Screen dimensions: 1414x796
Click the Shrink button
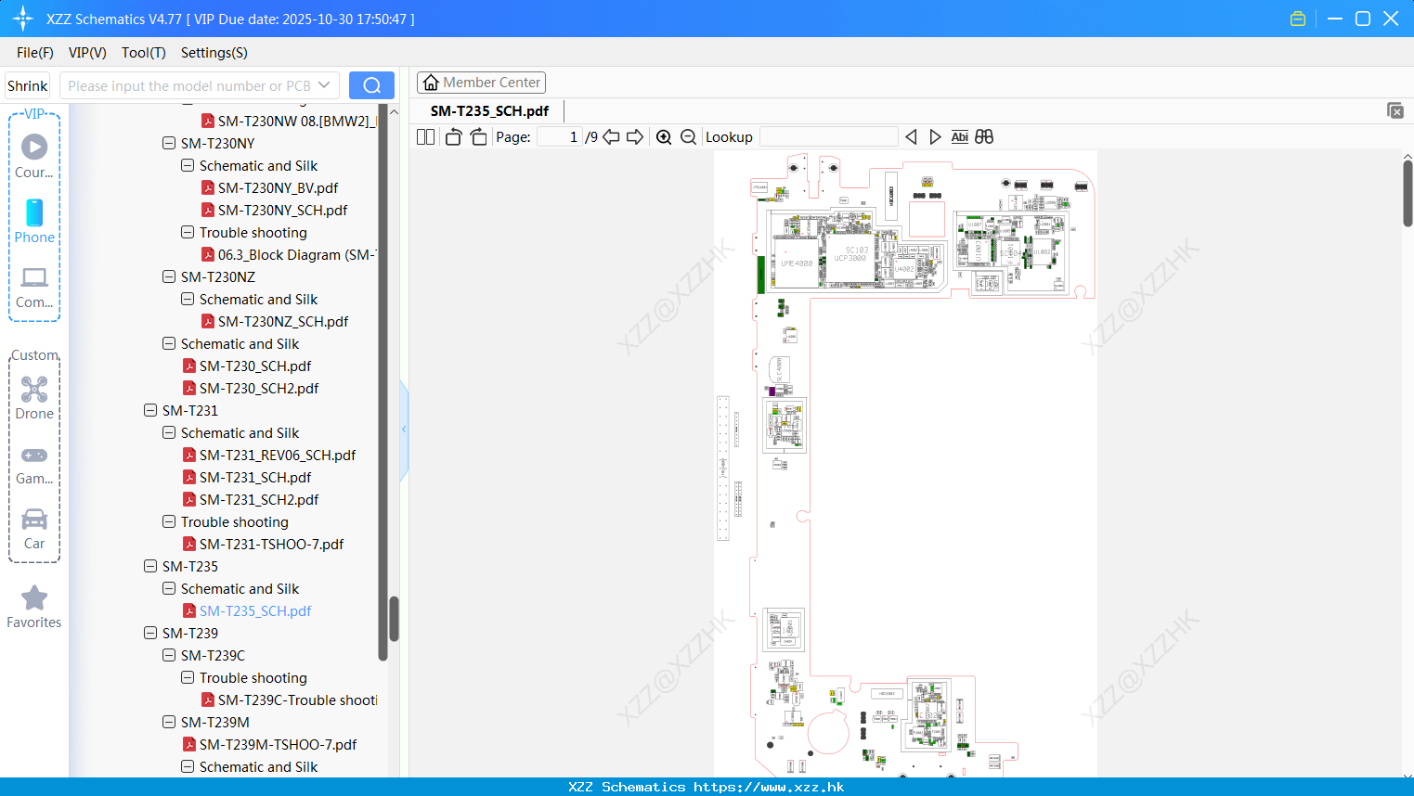coord(28,85)
